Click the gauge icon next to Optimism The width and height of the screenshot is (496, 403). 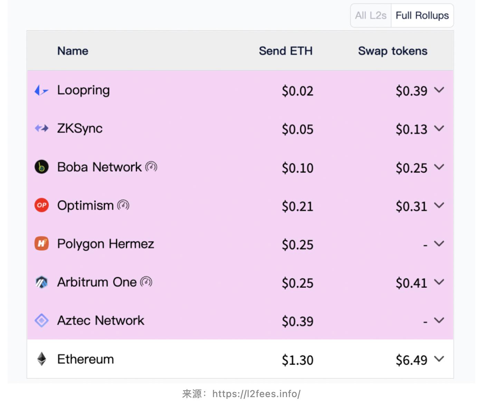123,205
